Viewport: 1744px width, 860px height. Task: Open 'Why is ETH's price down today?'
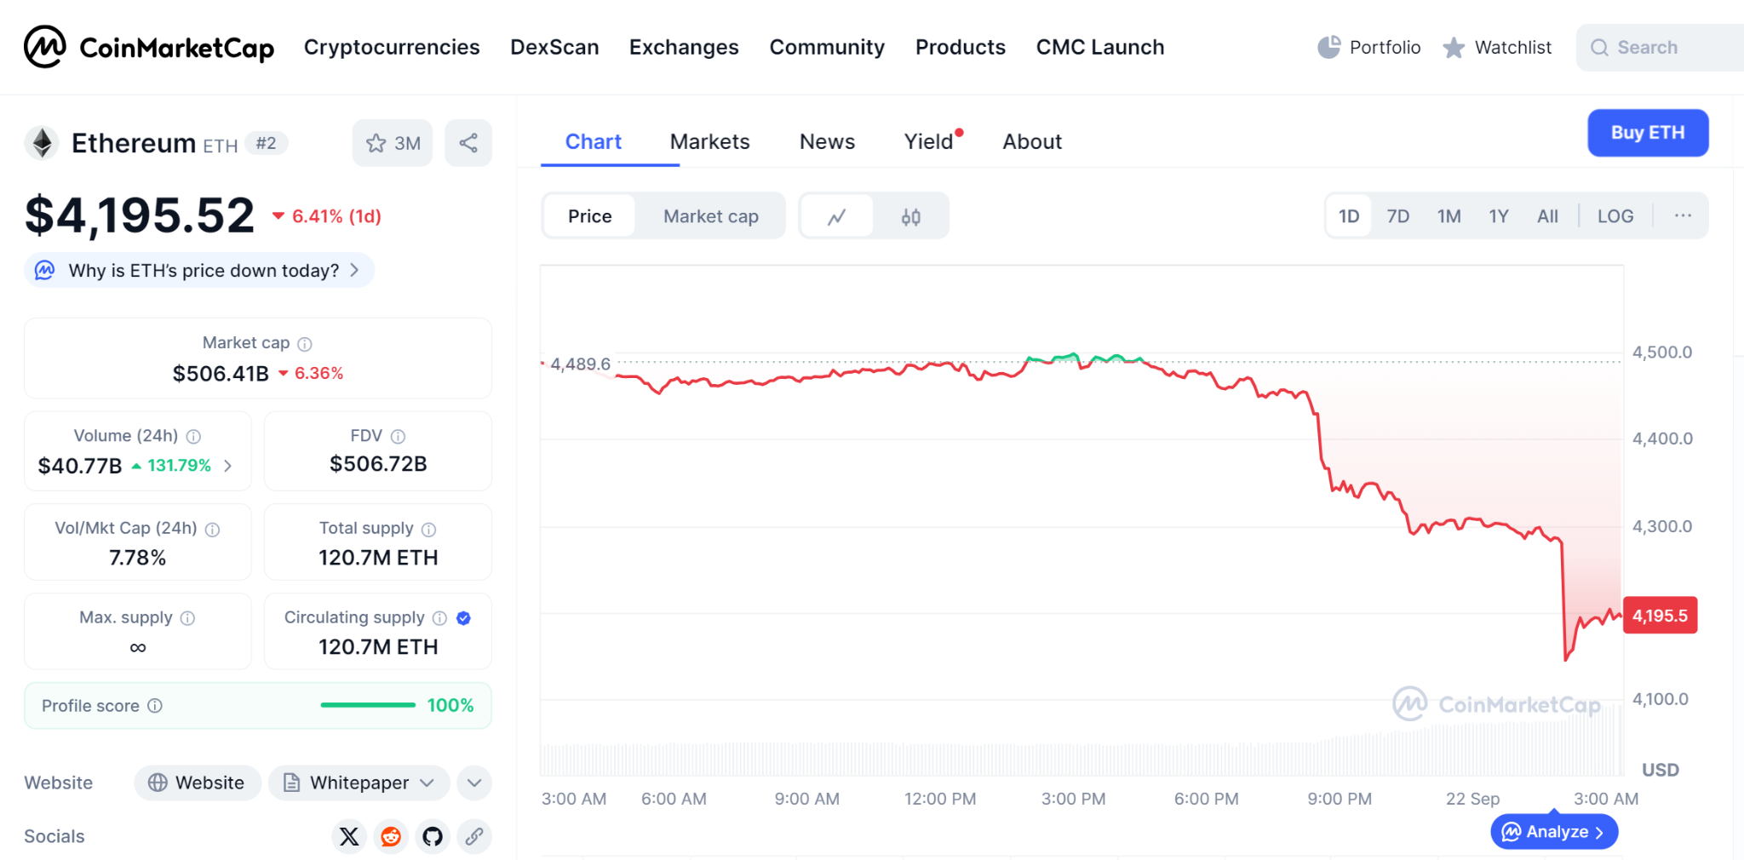199,270
